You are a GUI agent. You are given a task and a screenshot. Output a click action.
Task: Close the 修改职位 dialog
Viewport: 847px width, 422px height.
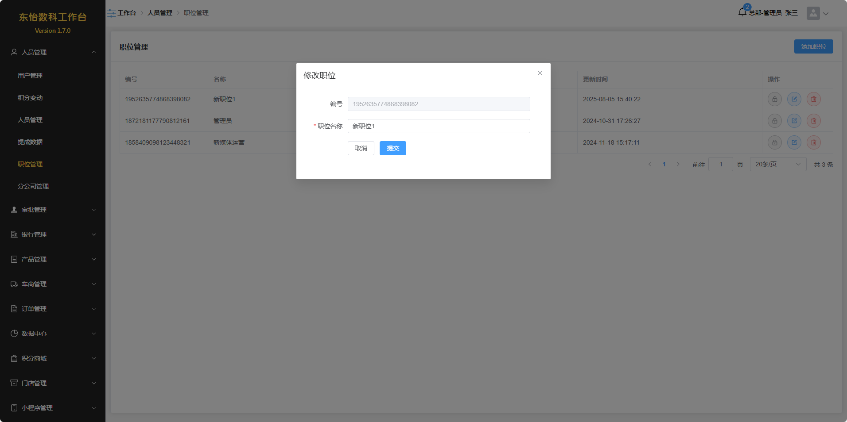[540, 73]
